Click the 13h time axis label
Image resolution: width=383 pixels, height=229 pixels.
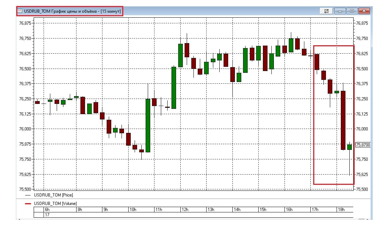coord(211,210)
